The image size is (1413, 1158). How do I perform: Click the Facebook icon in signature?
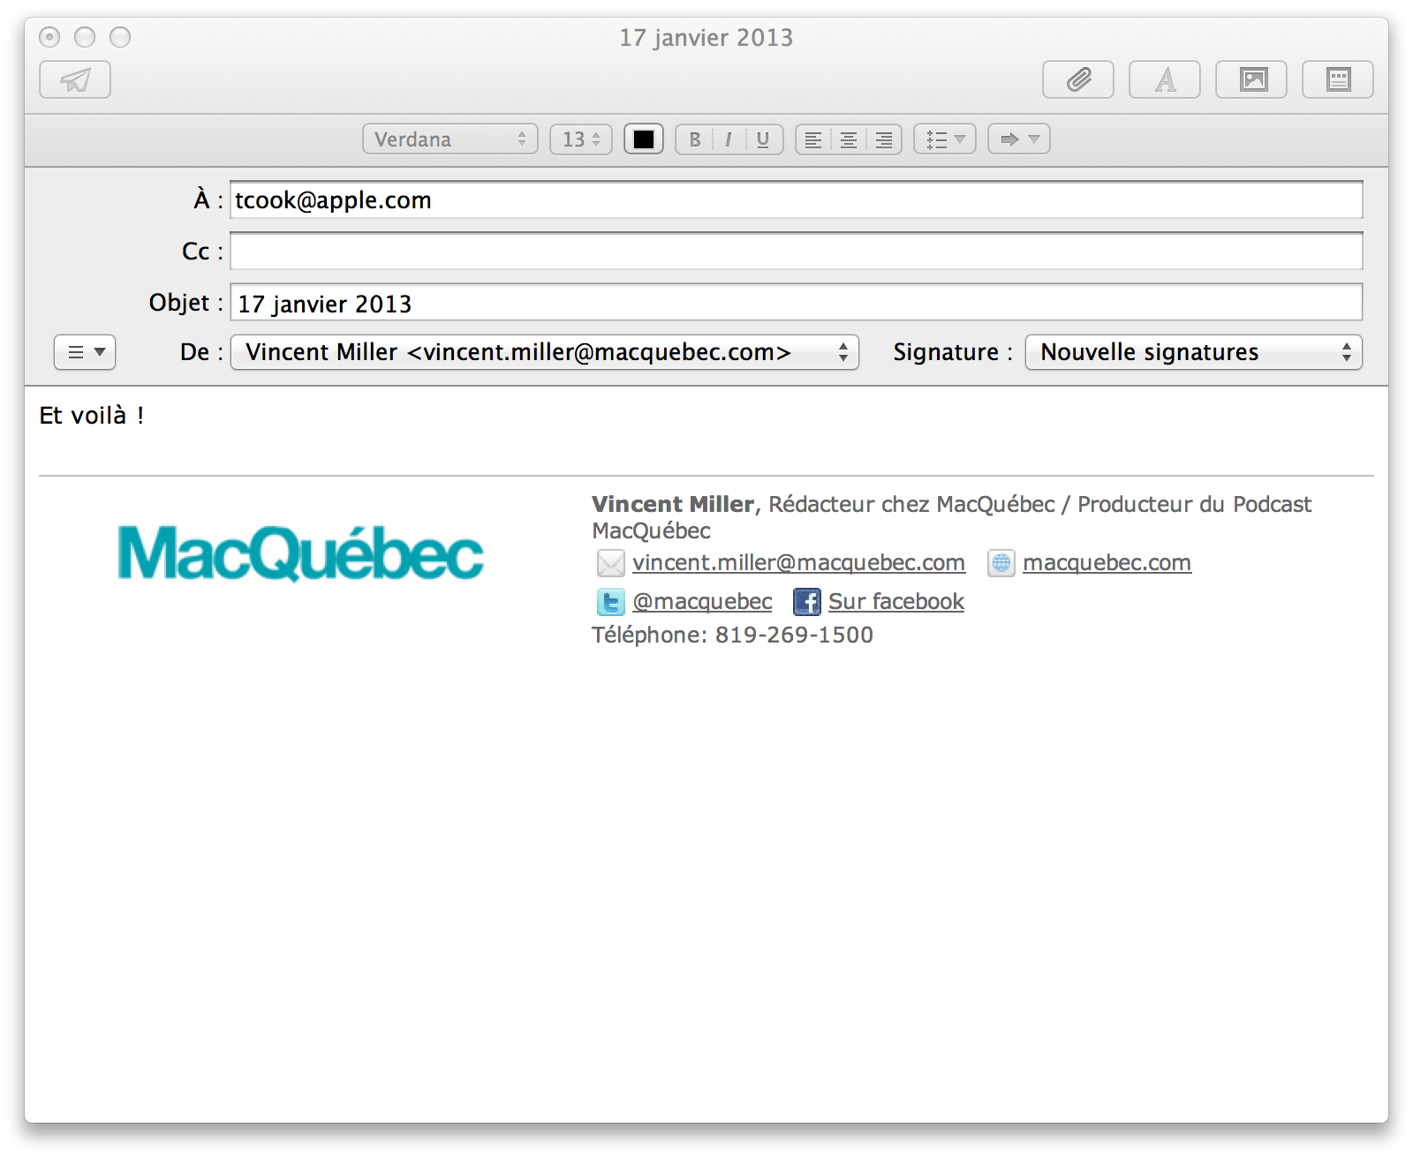point(806,602)
